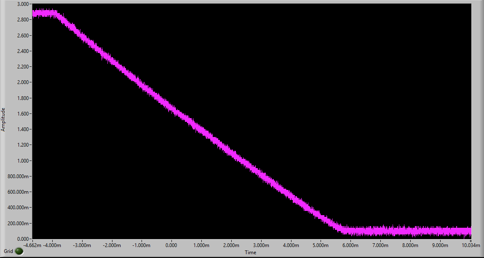Edit the 0.000 amplitude axis minimum
484x258 pixels.
click(23, 239)
